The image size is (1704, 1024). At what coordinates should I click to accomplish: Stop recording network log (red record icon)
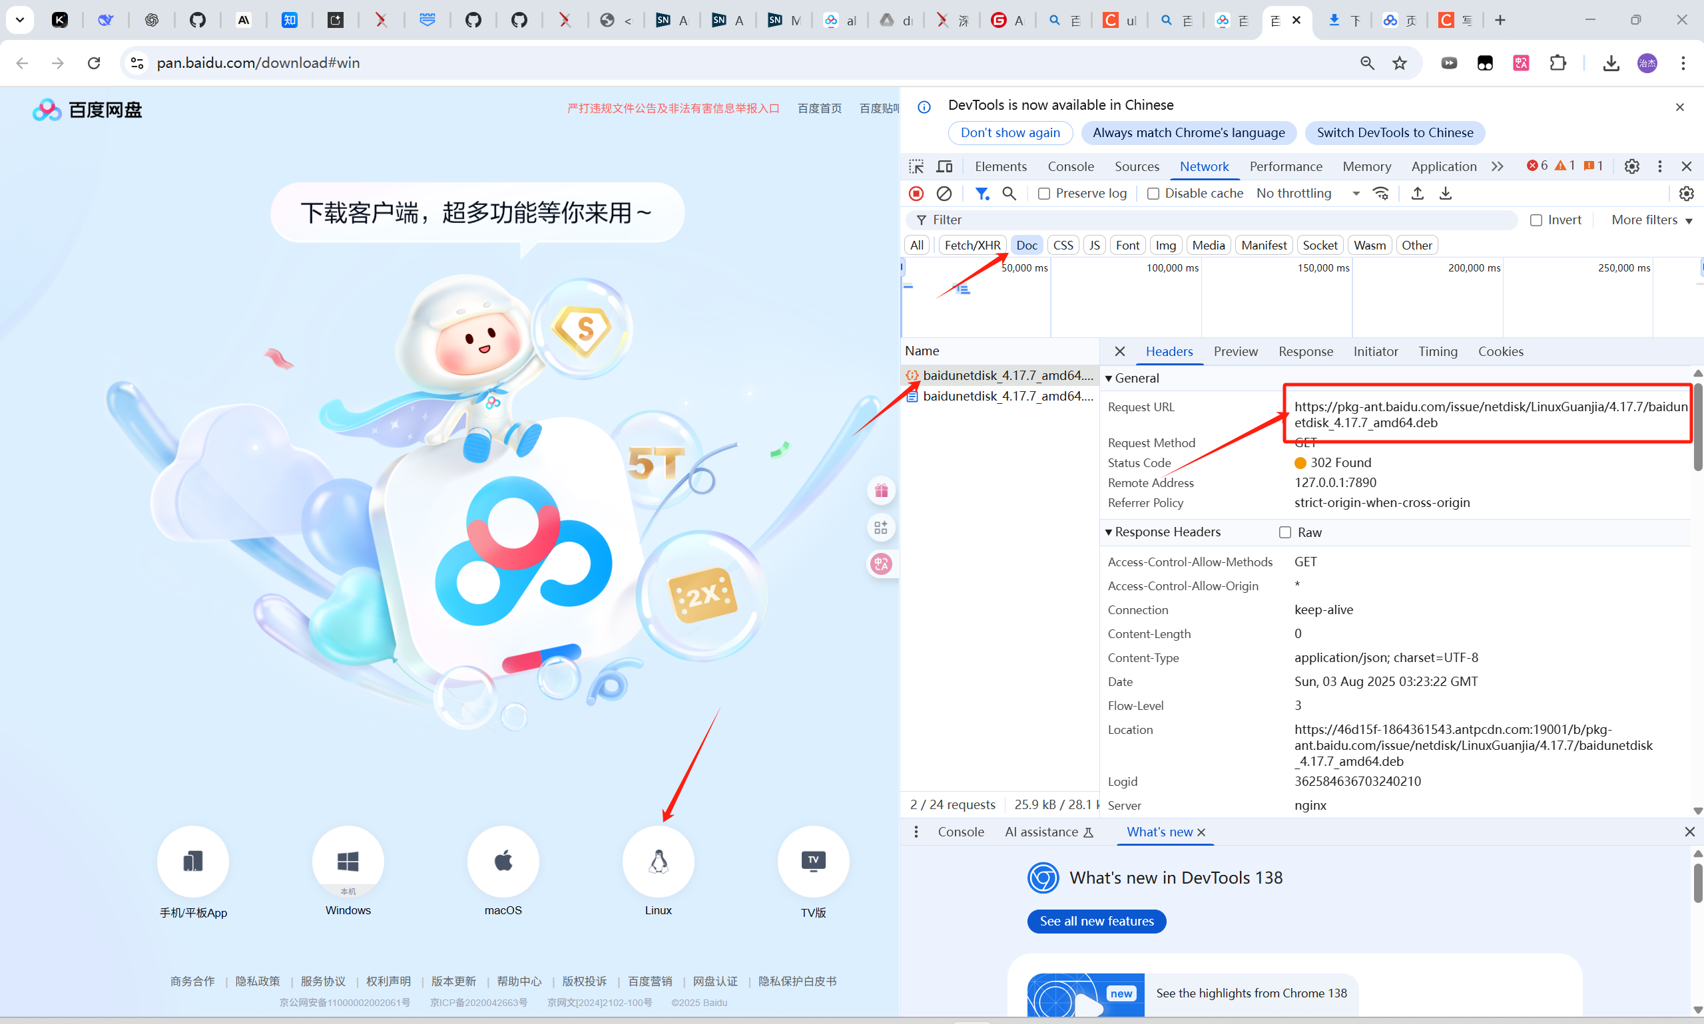(916, 193)
